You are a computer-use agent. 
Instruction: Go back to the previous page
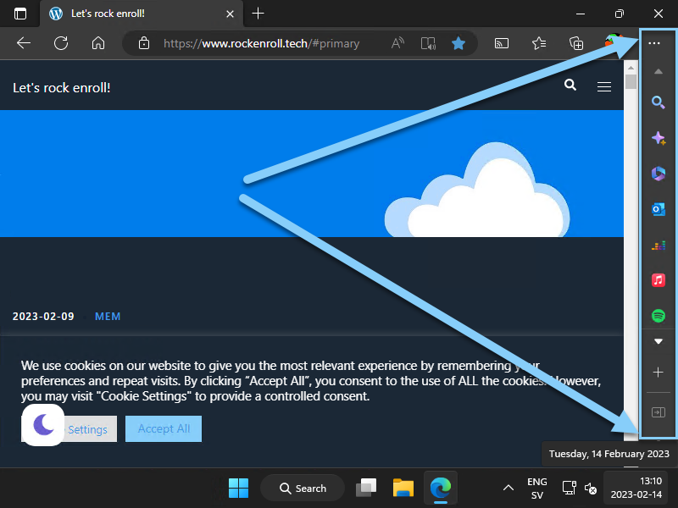pos(24,43)
